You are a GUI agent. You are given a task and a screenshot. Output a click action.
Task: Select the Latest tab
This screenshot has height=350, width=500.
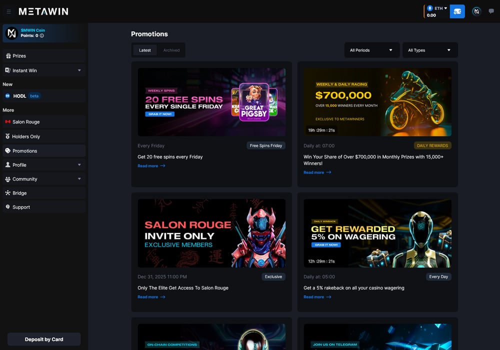click(x=145, y=50)
